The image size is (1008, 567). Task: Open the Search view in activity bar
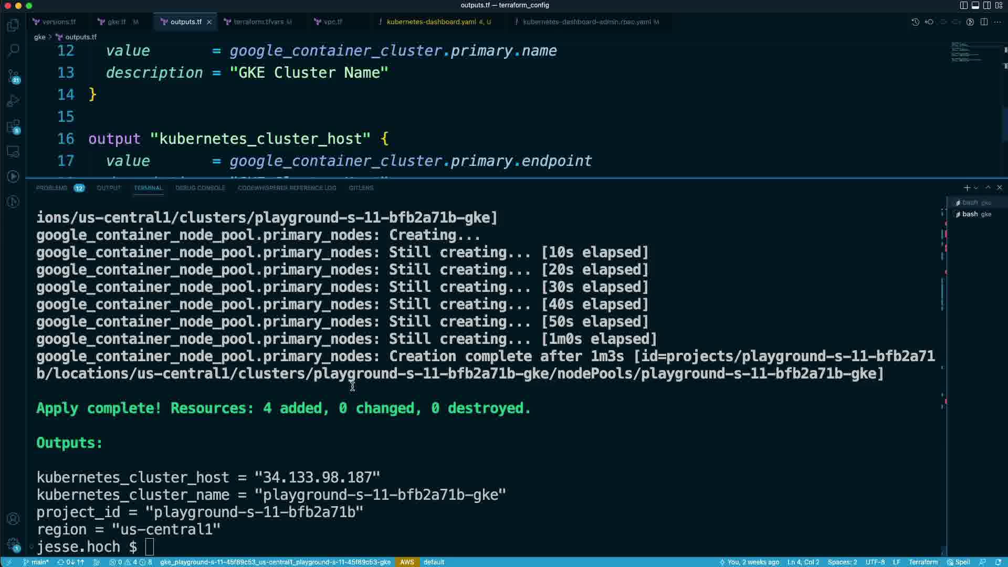tap(13, 50)
